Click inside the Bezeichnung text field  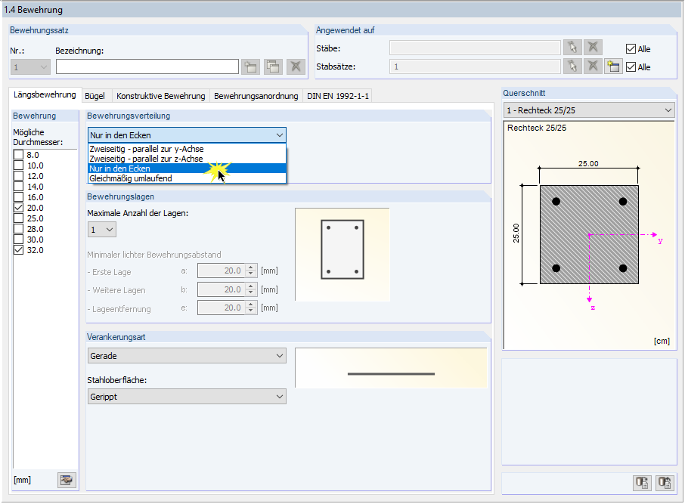pyautogui.click(x=147, y=66)
